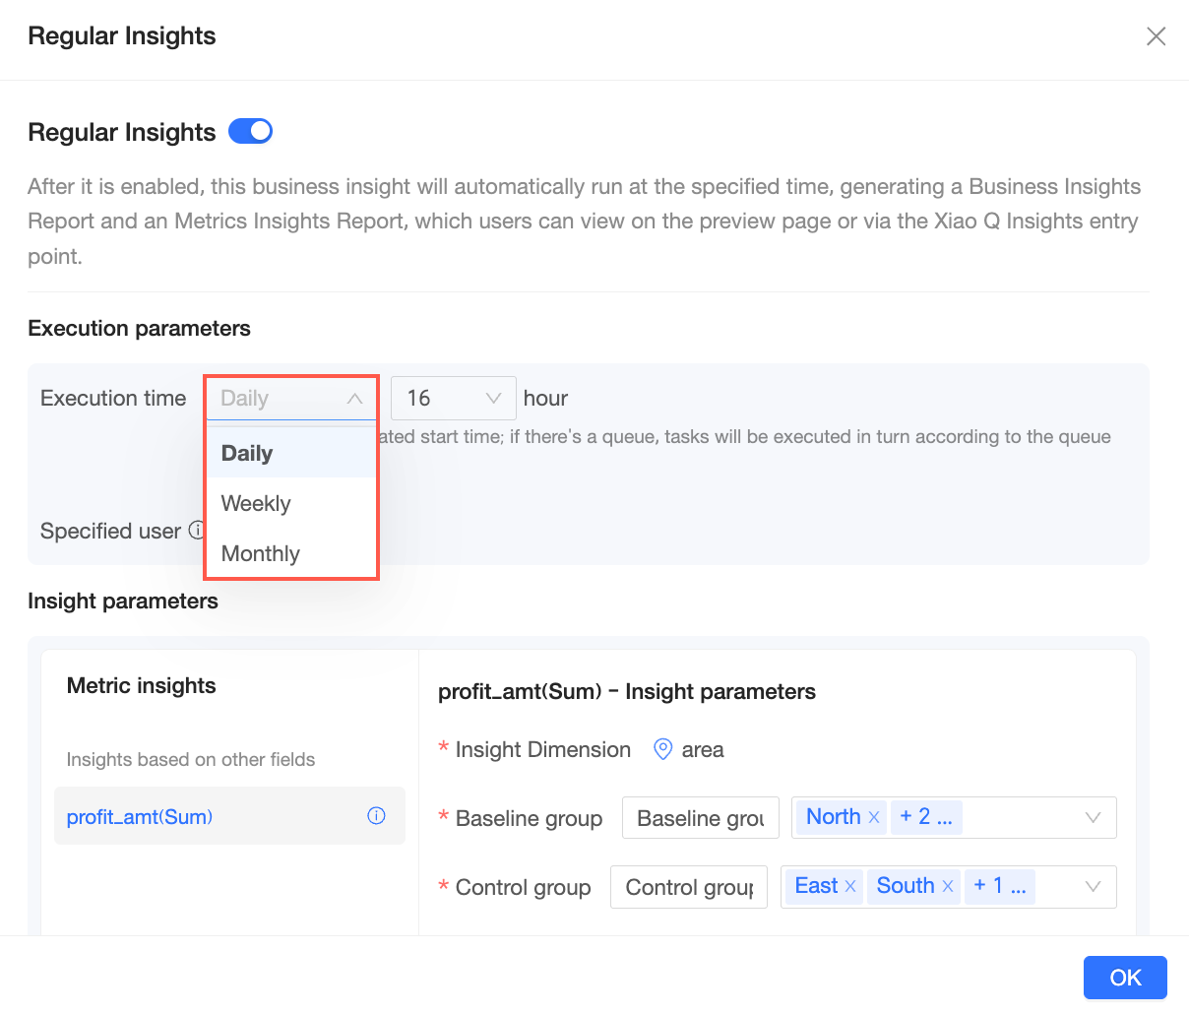1189x1014 pixels.
Task: Pick Monthly in the dropdown list
Action: [x=261, y=553]
